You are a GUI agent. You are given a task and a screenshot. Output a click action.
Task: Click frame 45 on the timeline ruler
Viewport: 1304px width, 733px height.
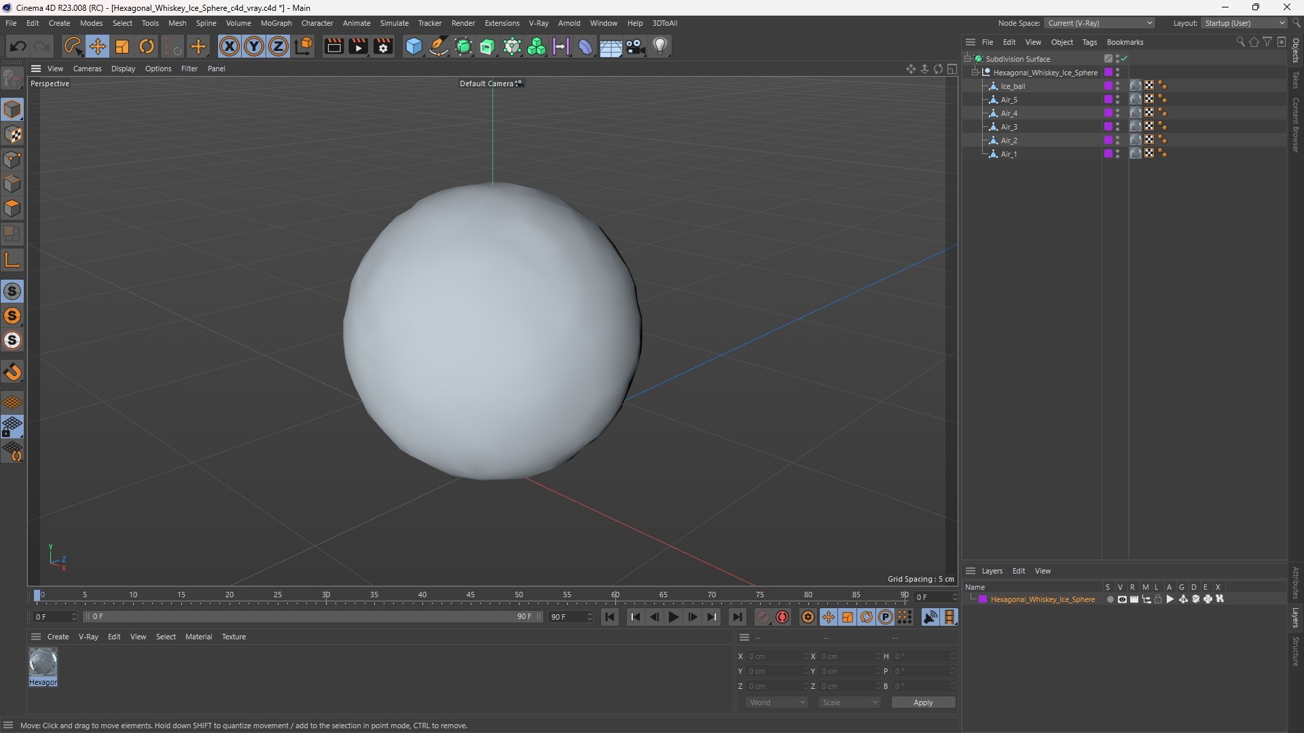[471, 595]
